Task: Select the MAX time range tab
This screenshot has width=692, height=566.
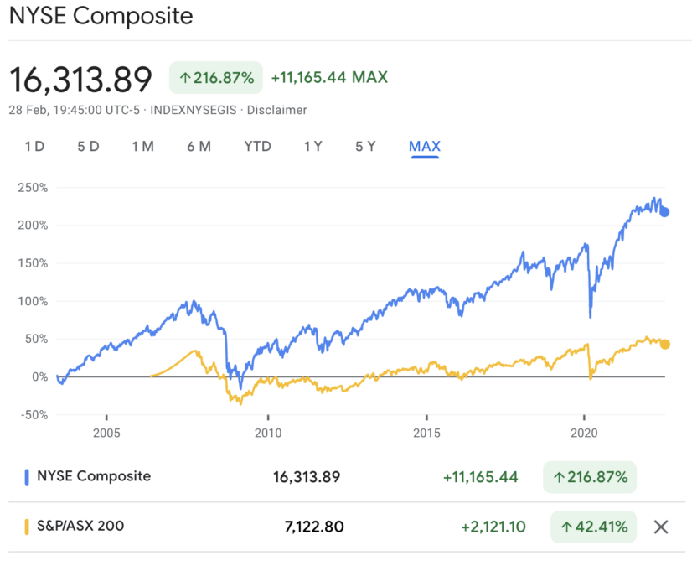Action: coord(425,147)
